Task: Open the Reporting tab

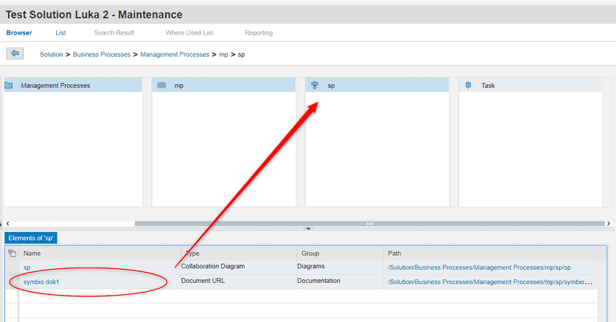Action: (x=259, y=32)
